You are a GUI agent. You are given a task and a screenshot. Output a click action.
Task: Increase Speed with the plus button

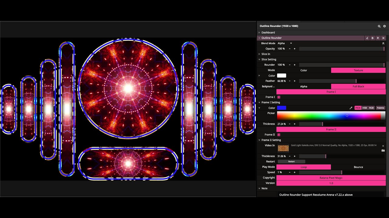[294, 172]
